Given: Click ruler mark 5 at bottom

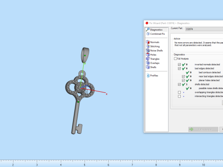Looking at the screenshot, I should 85,165.
